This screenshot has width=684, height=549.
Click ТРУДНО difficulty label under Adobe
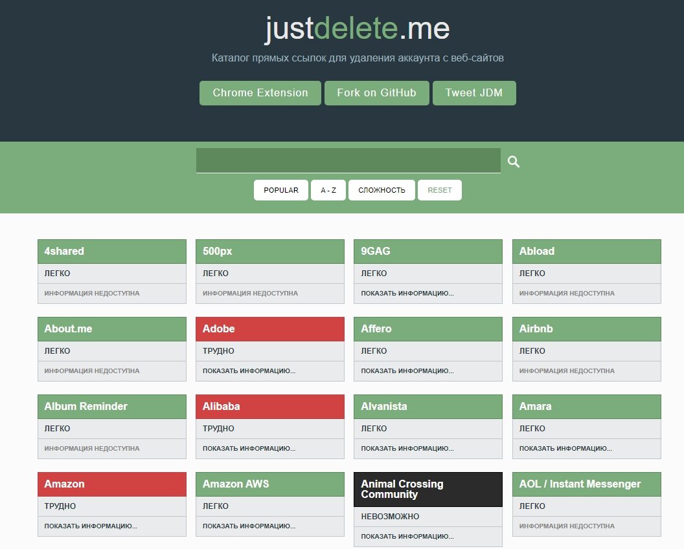click(218, 351)
